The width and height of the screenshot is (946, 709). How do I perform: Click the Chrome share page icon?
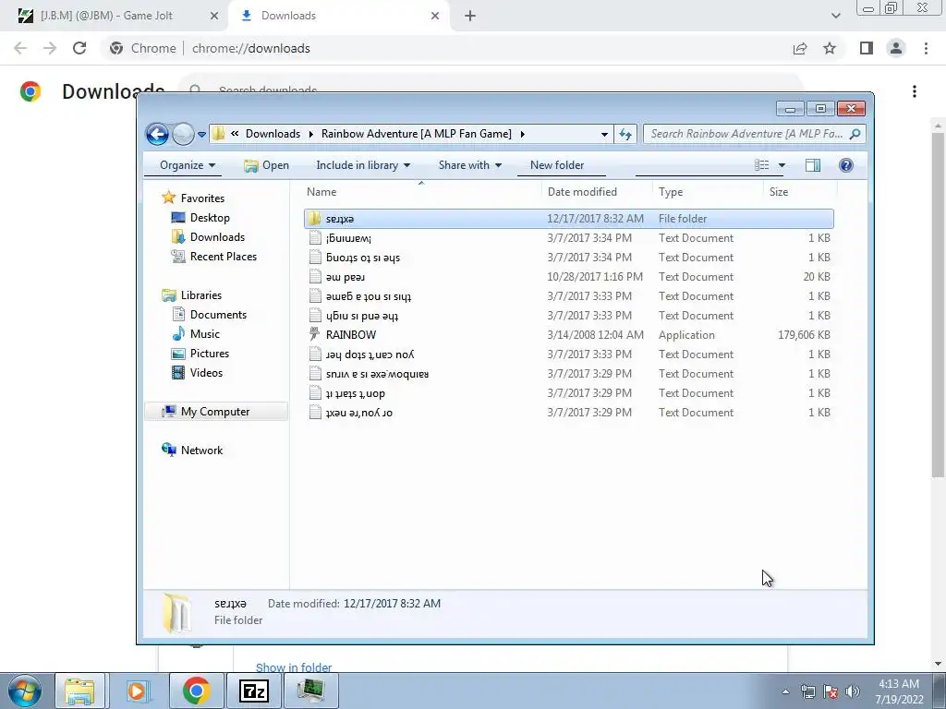click(800, 48)
